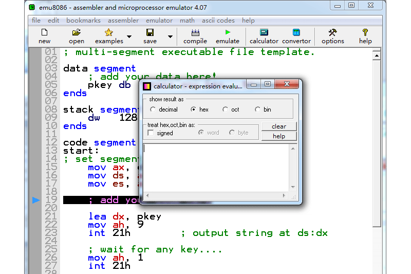Open options with the tools icon

click(332, 32)
